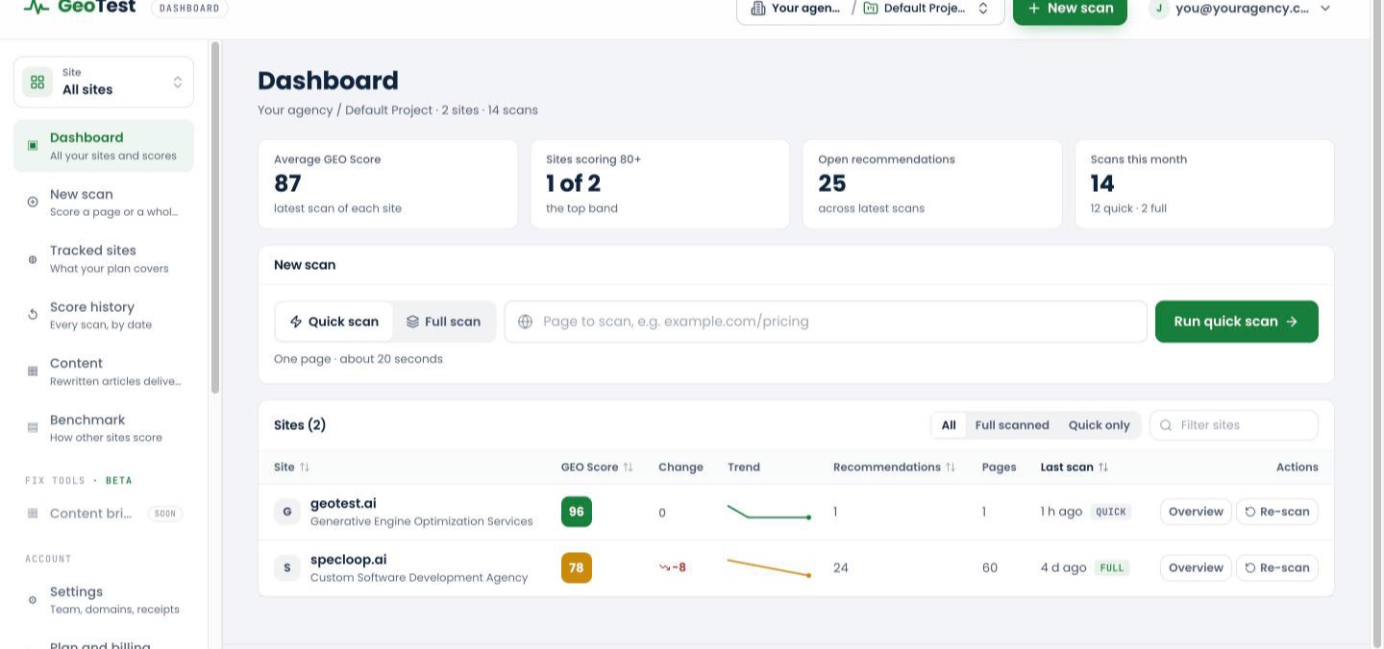Screen dimensions: 1384x649
Task: Open Settings in Account section
Action: [104, 600]
